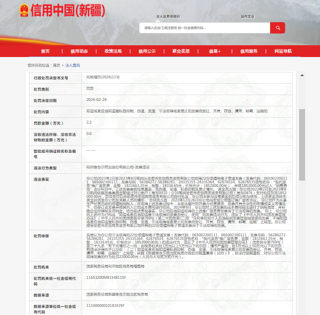The width and height of the screenshot is (320, 315).
Task: Open the 信用动态 navigation item
Action: point(79,51)
